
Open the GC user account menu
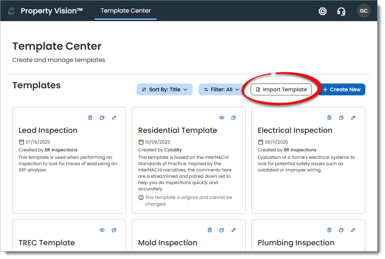click(364, 11)
